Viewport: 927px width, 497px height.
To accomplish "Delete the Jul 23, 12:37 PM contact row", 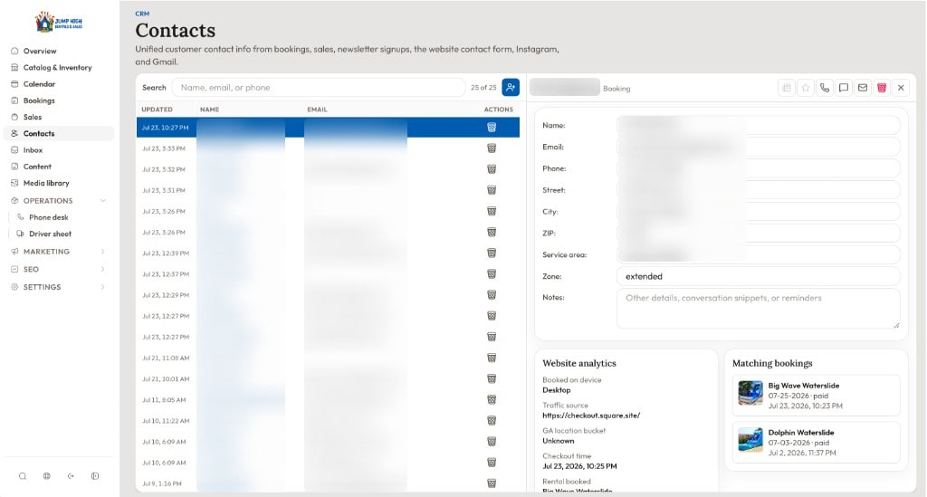I will (x=492, y=274).
